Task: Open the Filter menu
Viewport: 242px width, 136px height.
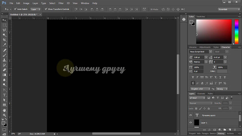Action: (61, 3)
